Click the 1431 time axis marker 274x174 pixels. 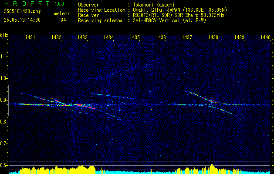pyautogui.click(x=30, y=37)
